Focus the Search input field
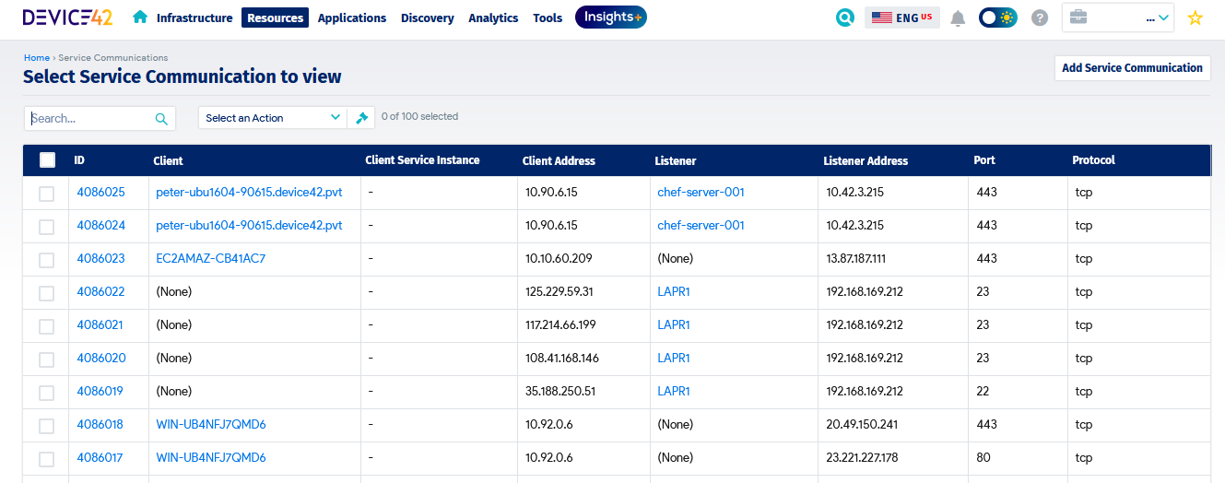This screenshot has height=483, width=1225. pyautogui.click(x=88, y=118)
